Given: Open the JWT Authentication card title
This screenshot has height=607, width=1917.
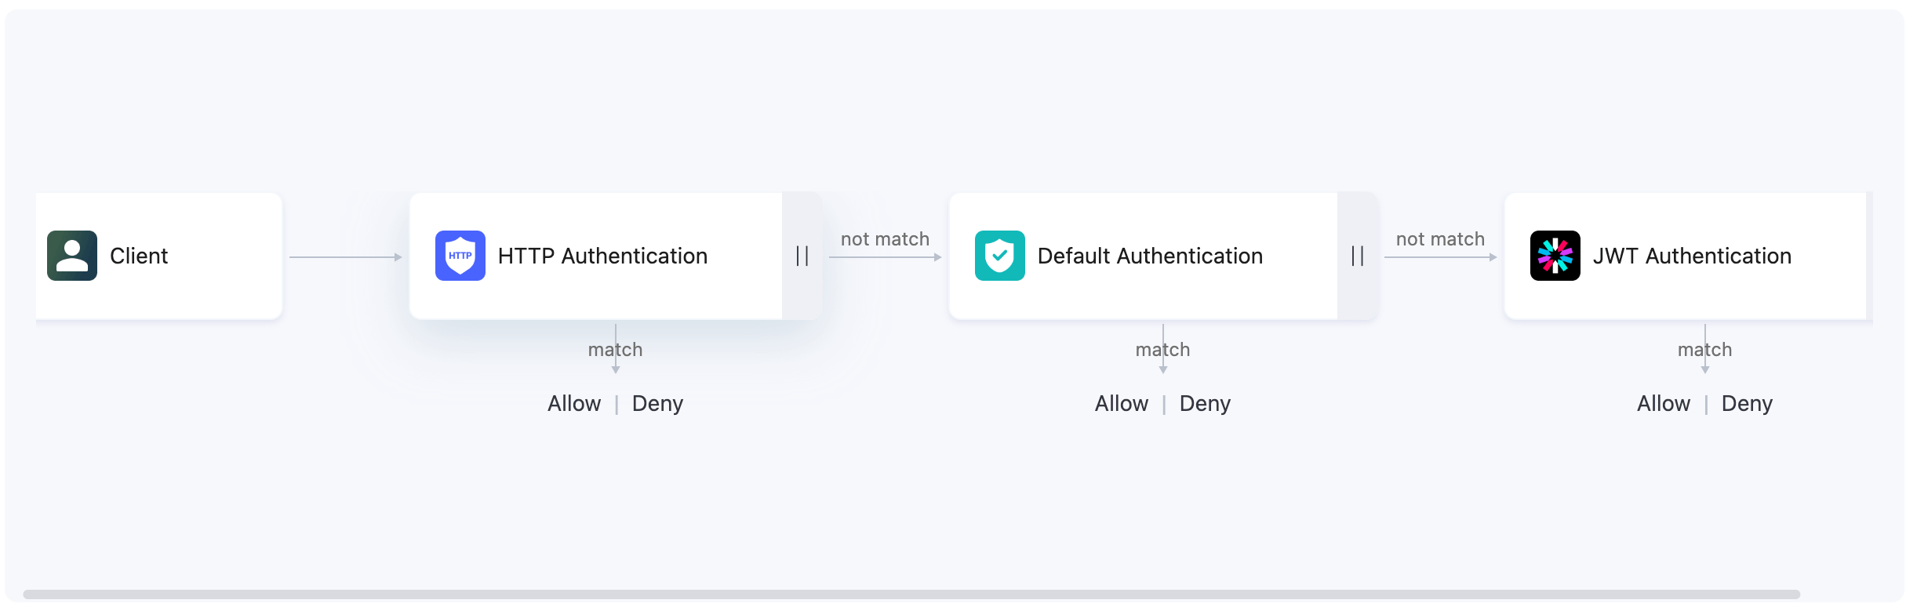Looking at the screenshot, I should 1692,256.
